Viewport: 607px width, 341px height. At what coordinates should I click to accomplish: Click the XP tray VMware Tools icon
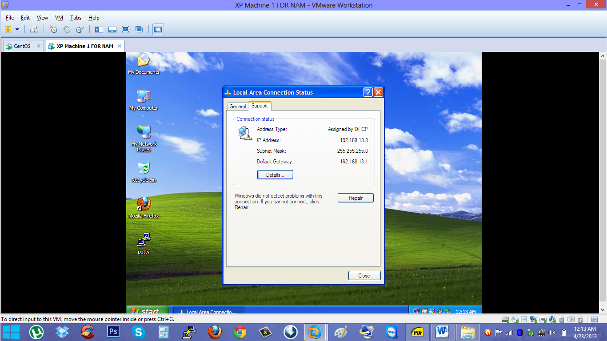(424, 311)
